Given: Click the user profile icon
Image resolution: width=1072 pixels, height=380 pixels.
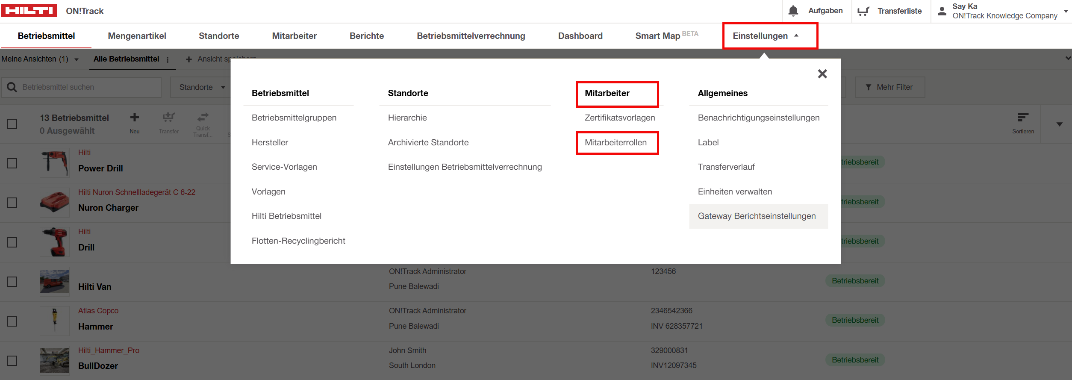Looking at the screenshot, I should point(942,11).
